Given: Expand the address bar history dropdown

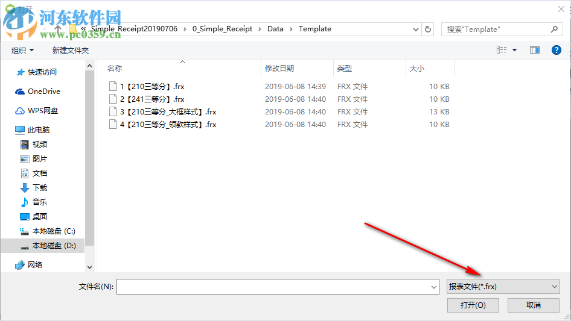Looking at the screenshot, I should [x=415, y=30].
